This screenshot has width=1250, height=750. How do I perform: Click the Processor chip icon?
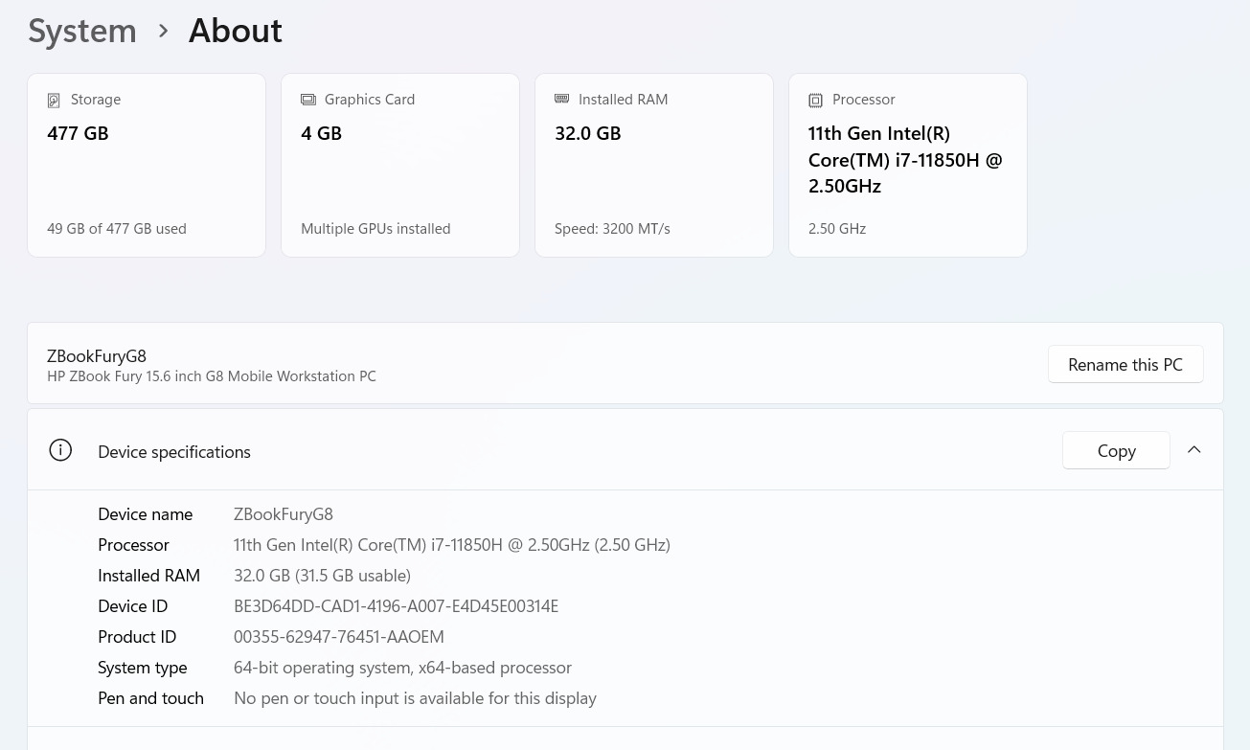(815, 101)
